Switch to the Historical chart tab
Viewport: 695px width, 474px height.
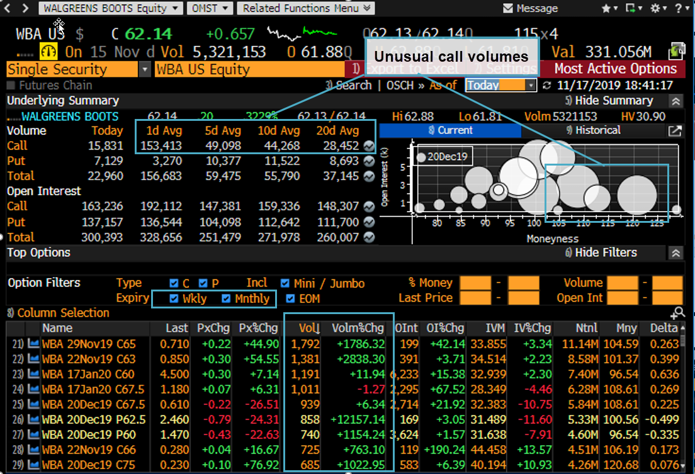pos(593,130)
